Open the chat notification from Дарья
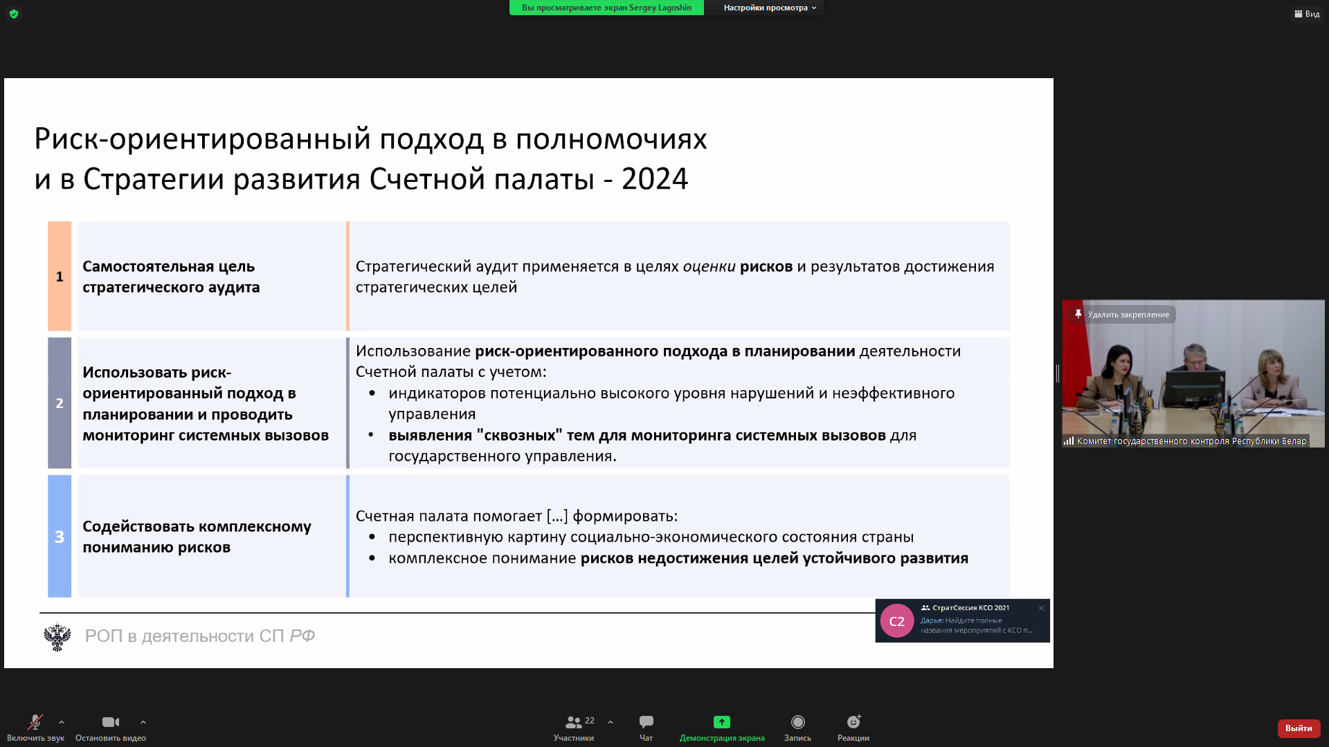Viewport: 1329px width, 747px height. coord(975,625)
